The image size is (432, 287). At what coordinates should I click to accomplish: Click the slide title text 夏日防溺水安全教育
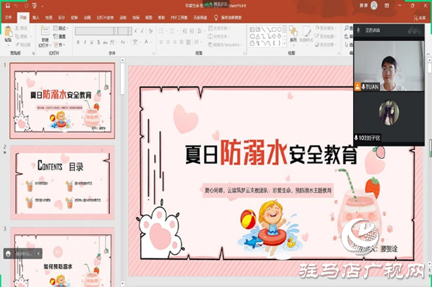[x=271, y=155]
